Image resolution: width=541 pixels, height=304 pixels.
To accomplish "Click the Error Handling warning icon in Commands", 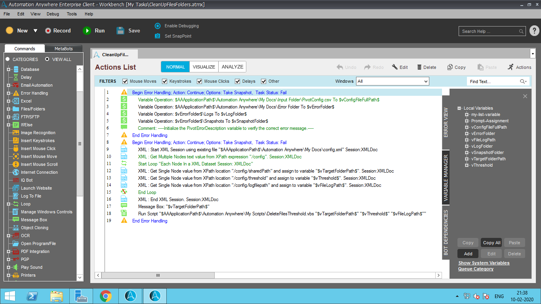I will point(16,93).
